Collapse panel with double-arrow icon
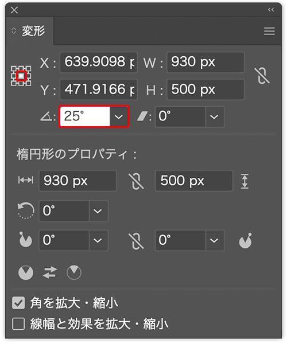This screenshot has height=347, width=287. [x=271, y=10]
